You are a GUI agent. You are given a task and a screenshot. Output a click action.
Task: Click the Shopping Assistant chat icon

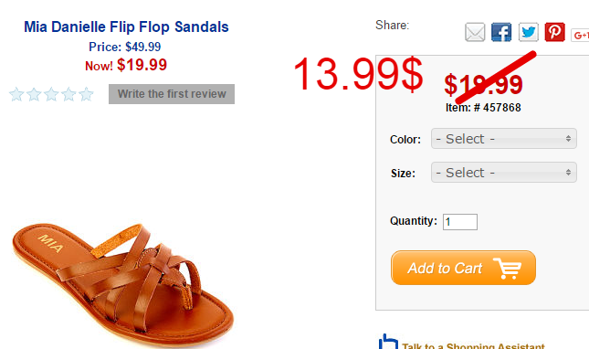coord(388,342)
